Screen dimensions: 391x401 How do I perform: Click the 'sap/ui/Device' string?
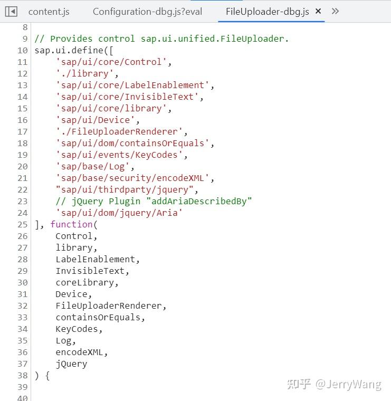[x=95, y=120]
